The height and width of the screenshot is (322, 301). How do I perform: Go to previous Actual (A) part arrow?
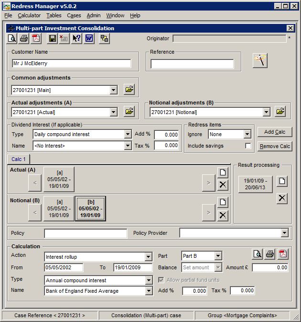coord(35,183)
